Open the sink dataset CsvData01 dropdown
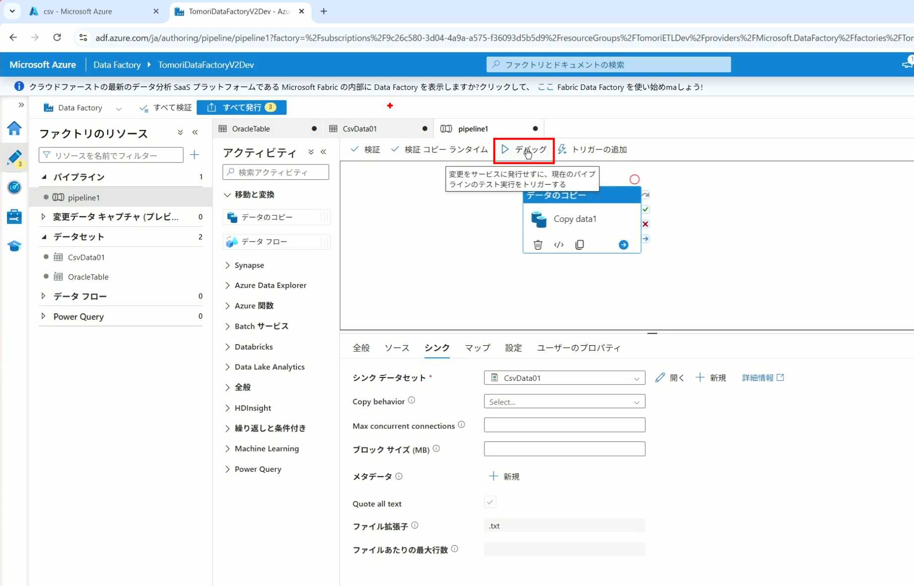The height and width of the screenshot is (586, 914). pos(564,378)
